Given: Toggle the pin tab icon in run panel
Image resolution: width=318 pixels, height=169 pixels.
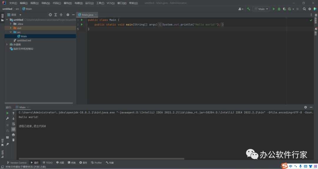Looking at the screenshot, I should coord(8,144).
